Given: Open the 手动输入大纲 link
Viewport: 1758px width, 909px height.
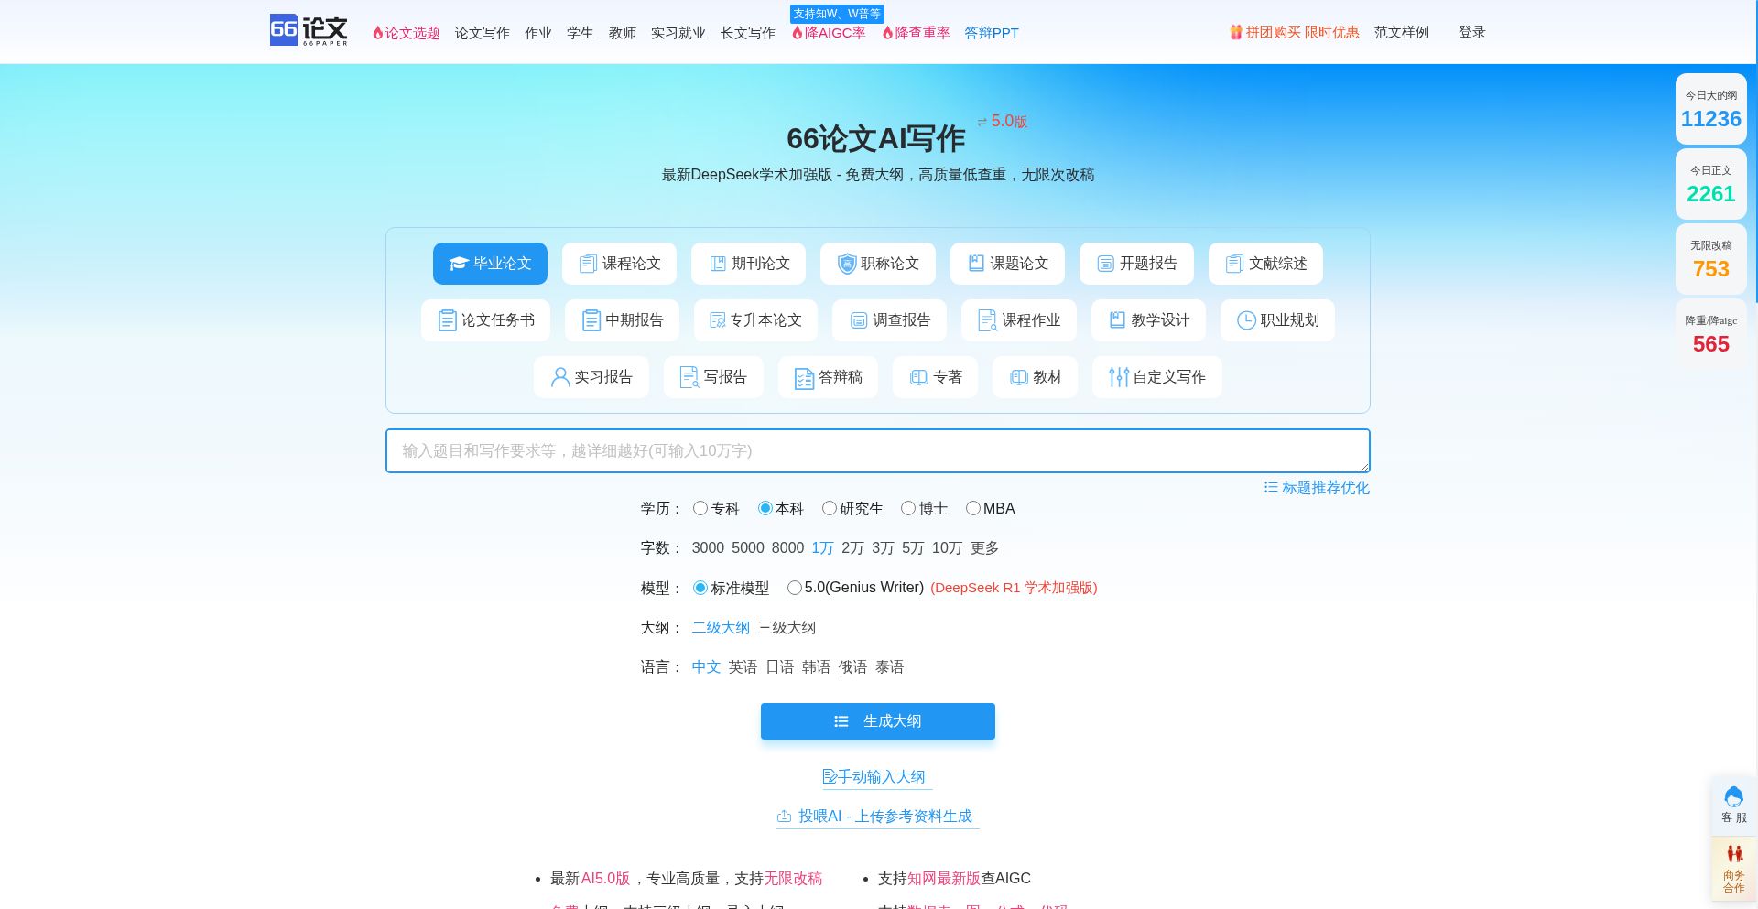Looking at the screenshot, I should [876, 775].
